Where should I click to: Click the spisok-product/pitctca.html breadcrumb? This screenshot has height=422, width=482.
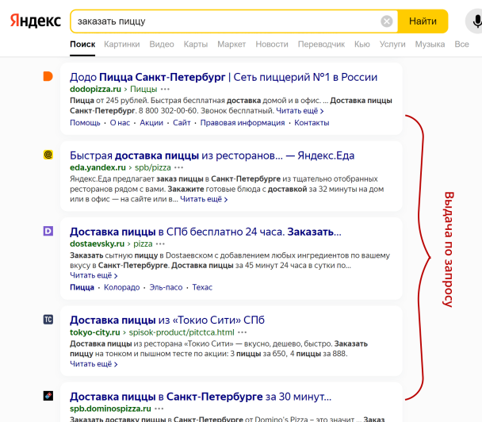[182, 332]
